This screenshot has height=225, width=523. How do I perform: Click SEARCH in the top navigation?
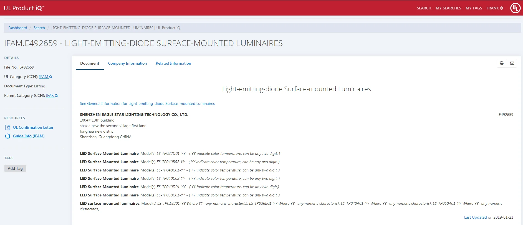coord(424,8)
